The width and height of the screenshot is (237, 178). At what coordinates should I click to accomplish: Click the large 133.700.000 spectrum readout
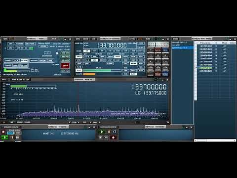(x=149, y=87)
